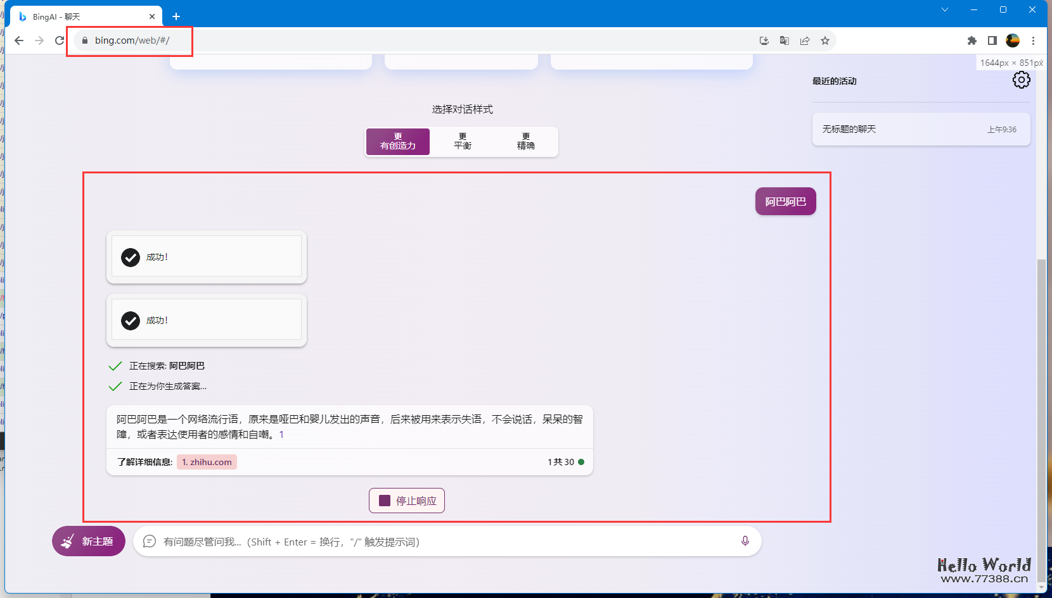Start a new topic with the broom icon
Image resolution: width=1052 pixels, height=598 pixels.
coord(88,541)
